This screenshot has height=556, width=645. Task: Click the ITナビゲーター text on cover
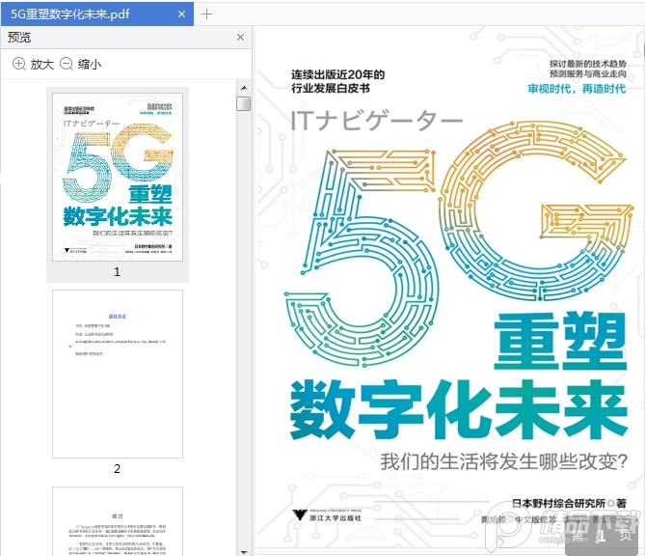point(377,121)
